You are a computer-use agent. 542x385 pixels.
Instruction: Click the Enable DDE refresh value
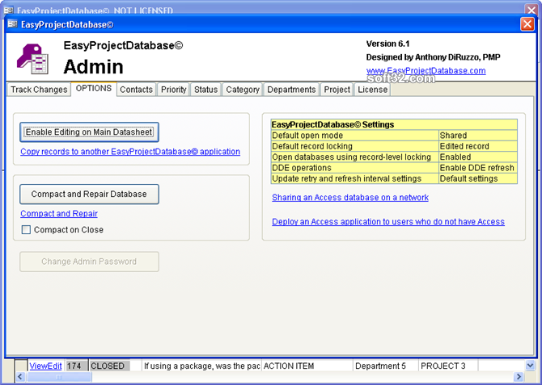point(477,168)
